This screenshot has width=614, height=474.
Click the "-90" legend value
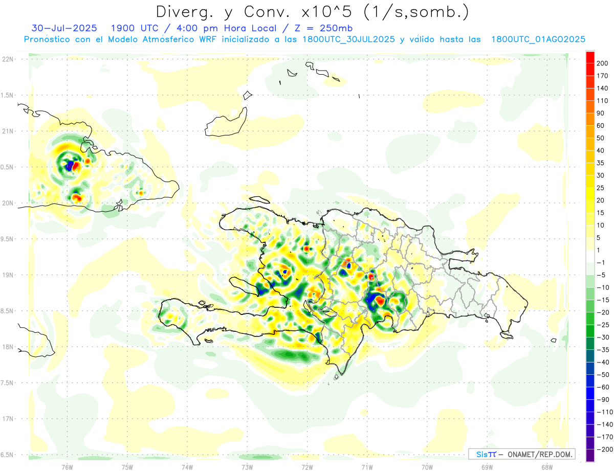click(x=602, y=399)
